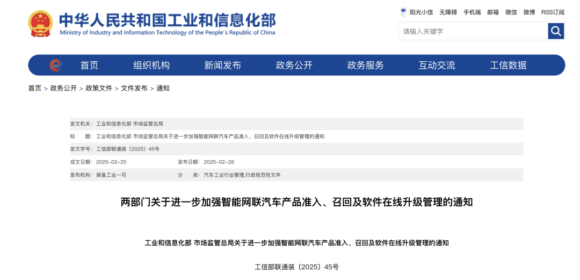
Task: Open the 手机端 mobile version link
Action: [473, 12]
